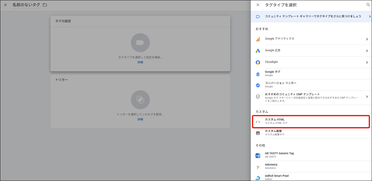
Task: Expand the CMP テンプレート chevron arrow
Action: [367, 97]
